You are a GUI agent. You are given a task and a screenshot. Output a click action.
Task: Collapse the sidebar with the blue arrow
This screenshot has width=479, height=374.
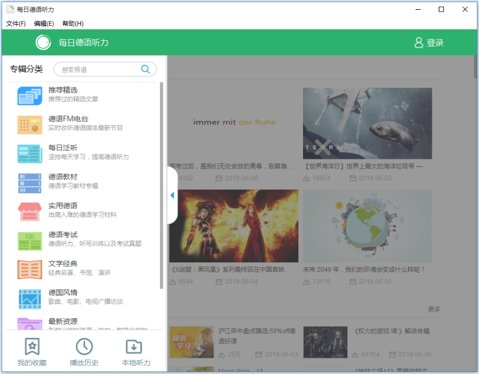coord(171,195)
